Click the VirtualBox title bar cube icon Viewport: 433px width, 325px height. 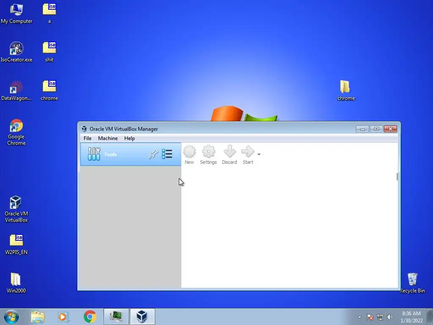pos(84,129)
